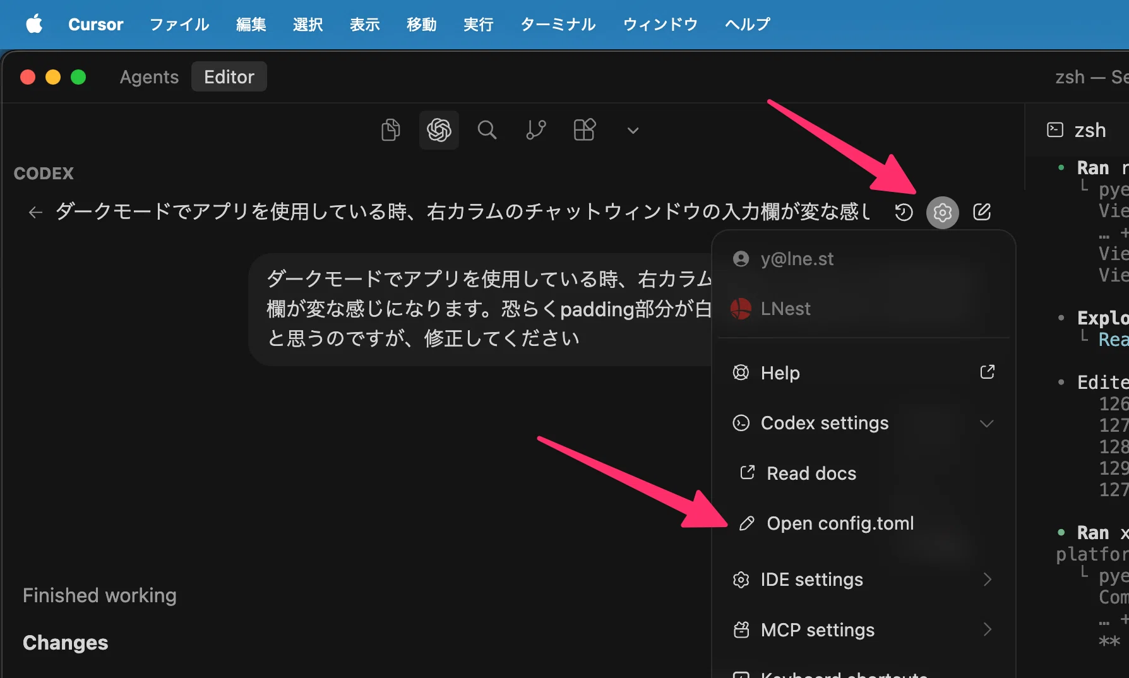Click the Help menu item
The image size is (1129, 678).
[x=863, y=373]
